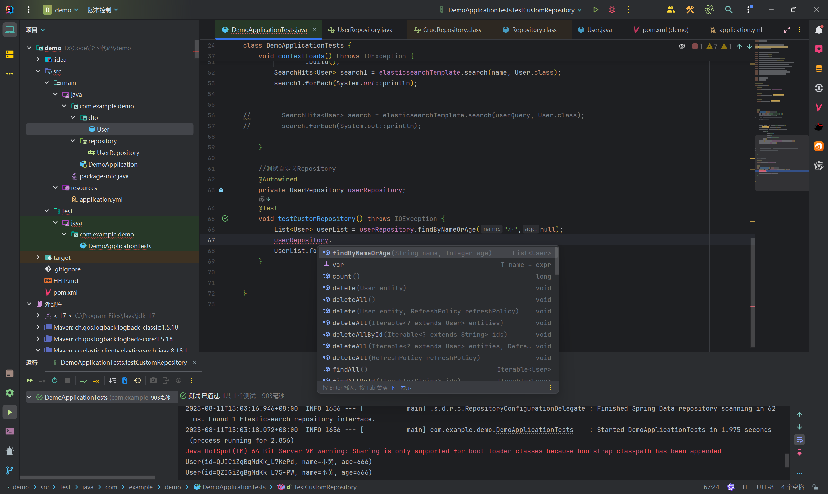Click the 67:24 cursor position

[x=711, y=487]
